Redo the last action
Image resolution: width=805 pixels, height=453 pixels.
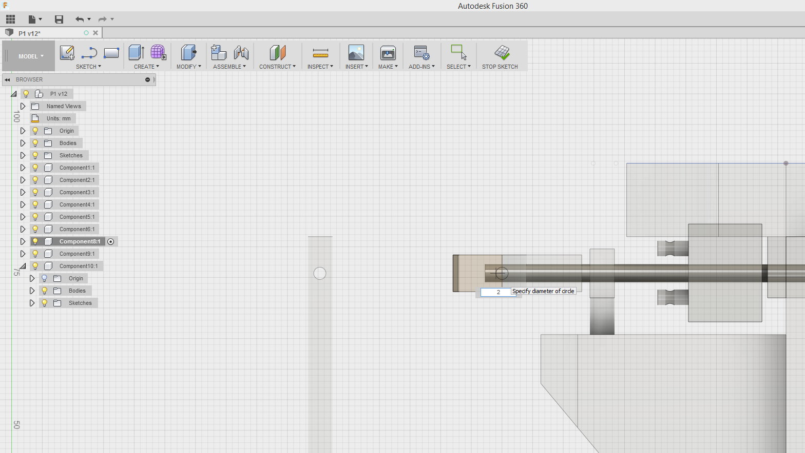tap(103, 19)
